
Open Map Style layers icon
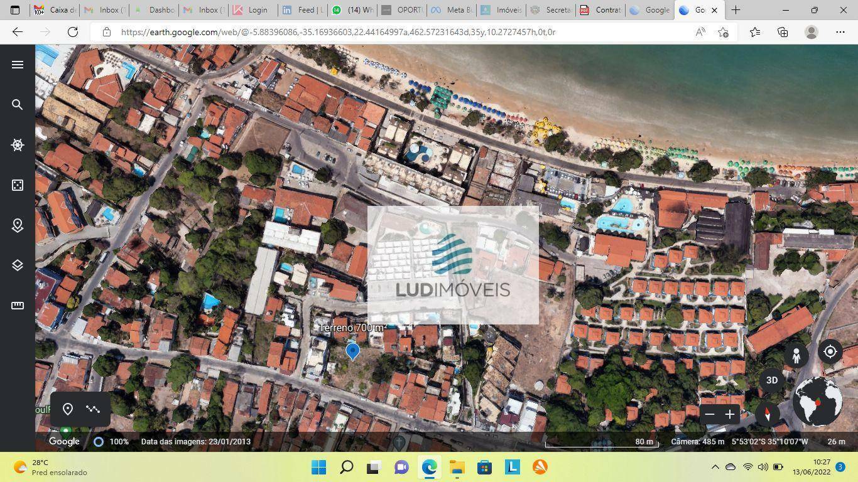point(18,265)
